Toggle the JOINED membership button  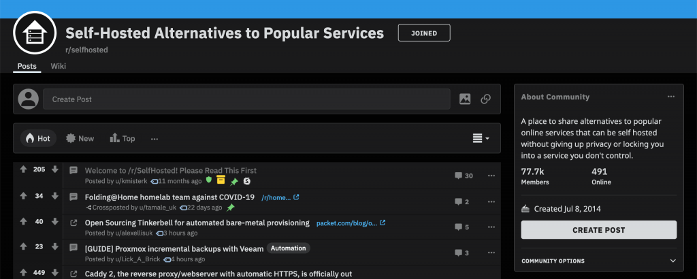tap(424, 33)
